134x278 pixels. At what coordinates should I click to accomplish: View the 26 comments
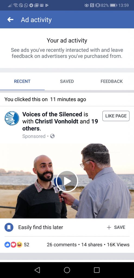(62, 245)
